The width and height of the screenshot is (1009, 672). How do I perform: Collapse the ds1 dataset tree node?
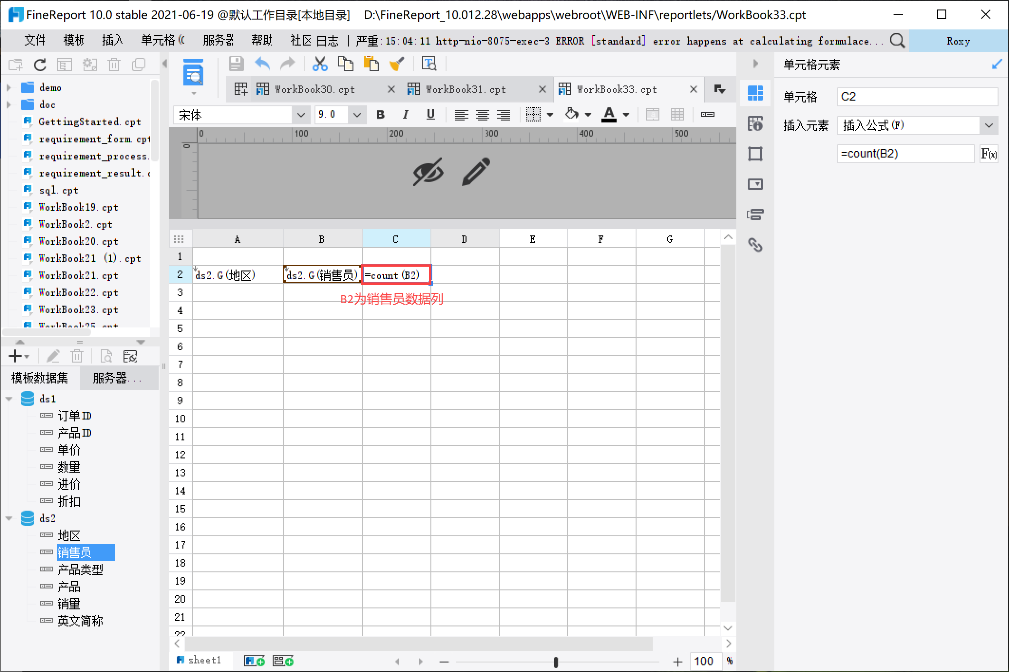[x=9, y=399]
